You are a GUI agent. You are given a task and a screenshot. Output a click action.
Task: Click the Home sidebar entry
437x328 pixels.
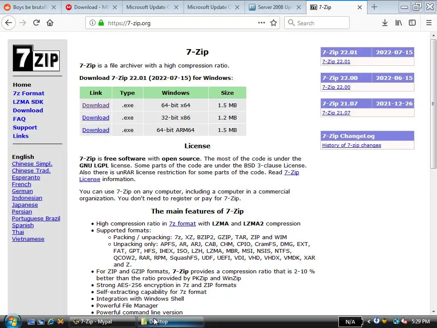pos(22,85)
